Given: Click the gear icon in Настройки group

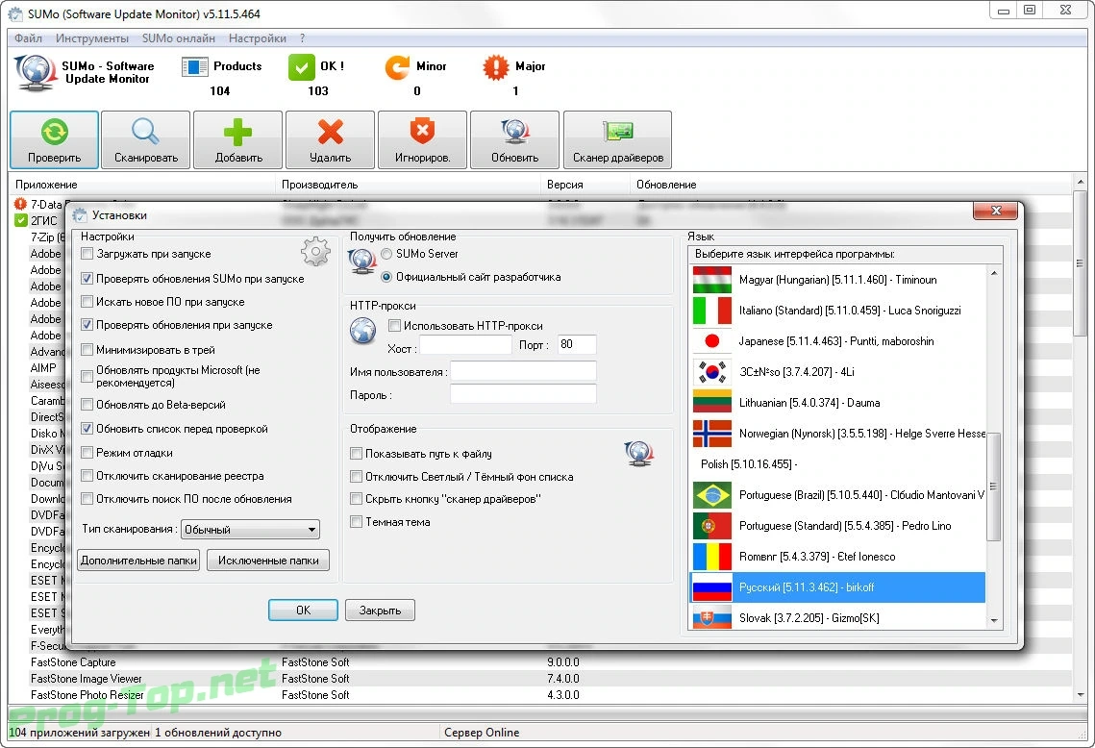Looking at the screenshot, I should point(315,252).
